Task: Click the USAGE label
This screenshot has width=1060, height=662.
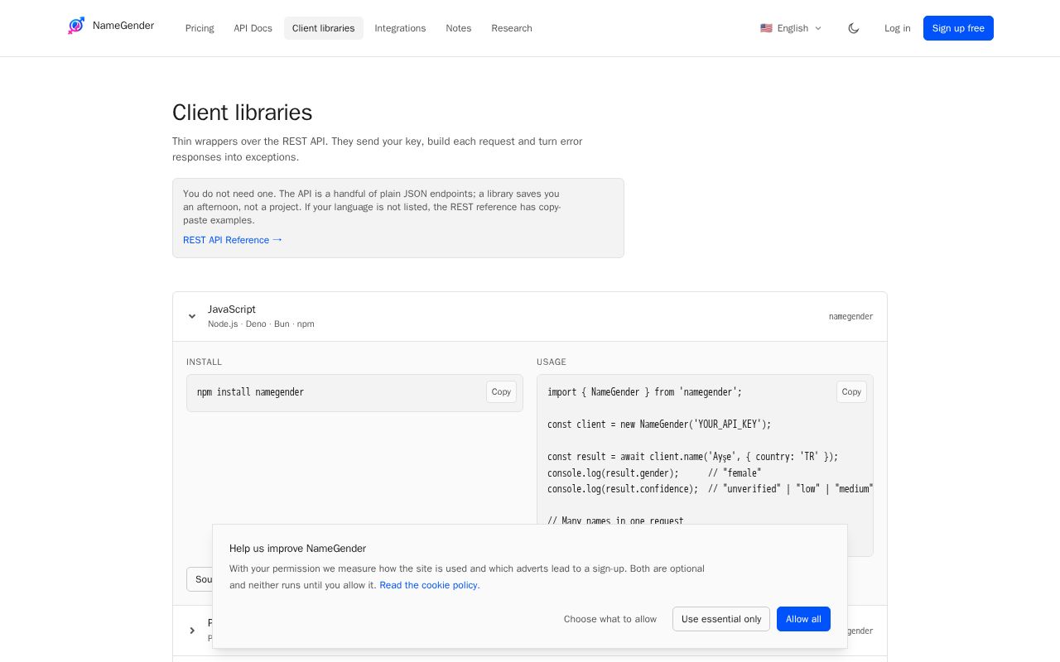Action: pos(552,362)
